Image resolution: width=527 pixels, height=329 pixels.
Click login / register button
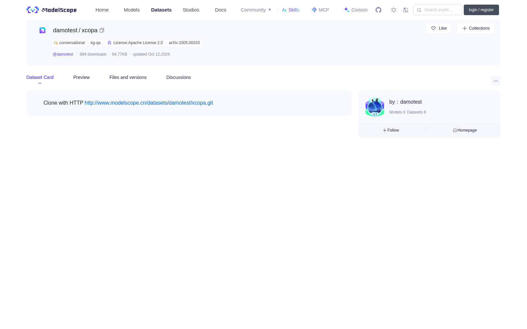point(481,10)
